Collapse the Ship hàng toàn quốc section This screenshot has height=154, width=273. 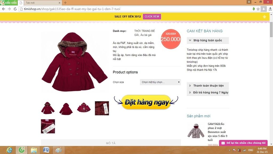pos(208,40)
